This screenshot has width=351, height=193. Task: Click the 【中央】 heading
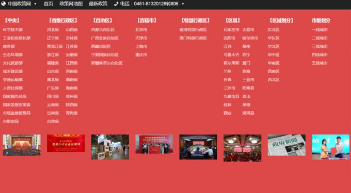click(x=12, y=21)
